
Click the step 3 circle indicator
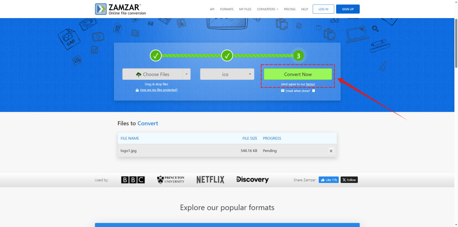tap(298, 56)
